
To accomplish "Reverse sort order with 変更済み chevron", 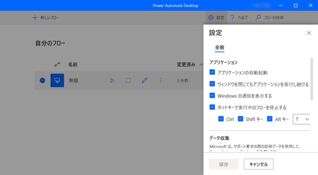I will pos(201,64).
